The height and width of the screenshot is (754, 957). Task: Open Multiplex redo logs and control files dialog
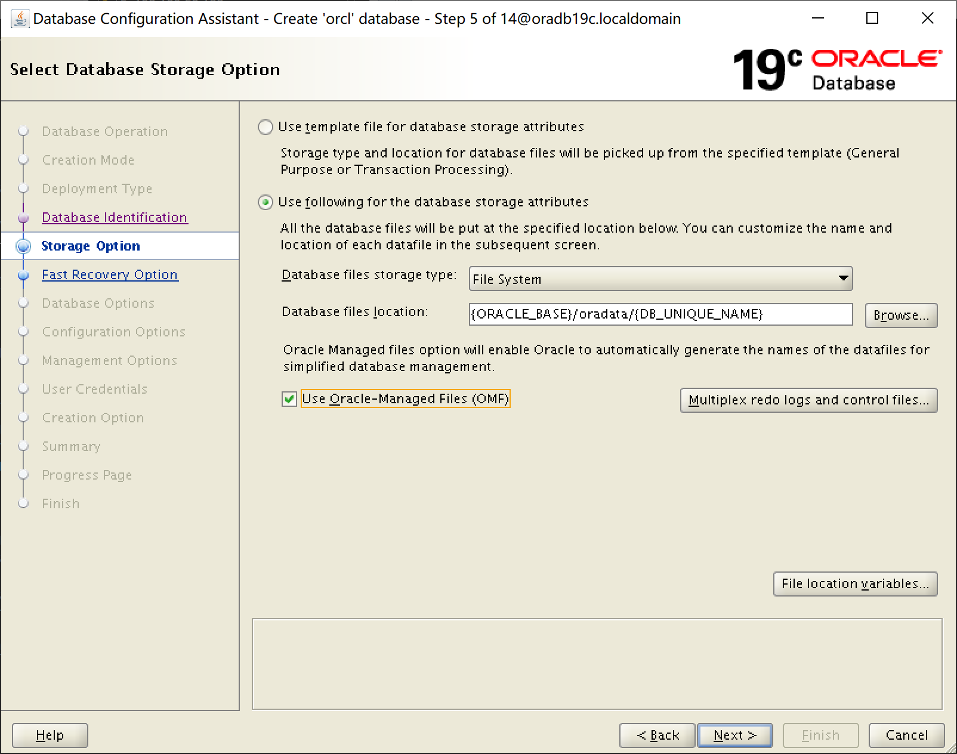[x=808, y=400]
